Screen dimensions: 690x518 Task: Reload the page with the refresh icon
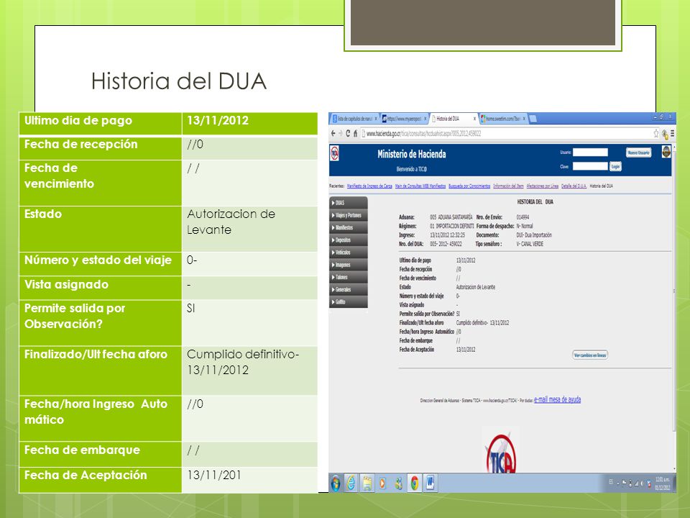pyautogui.click(x=348, y=134)
